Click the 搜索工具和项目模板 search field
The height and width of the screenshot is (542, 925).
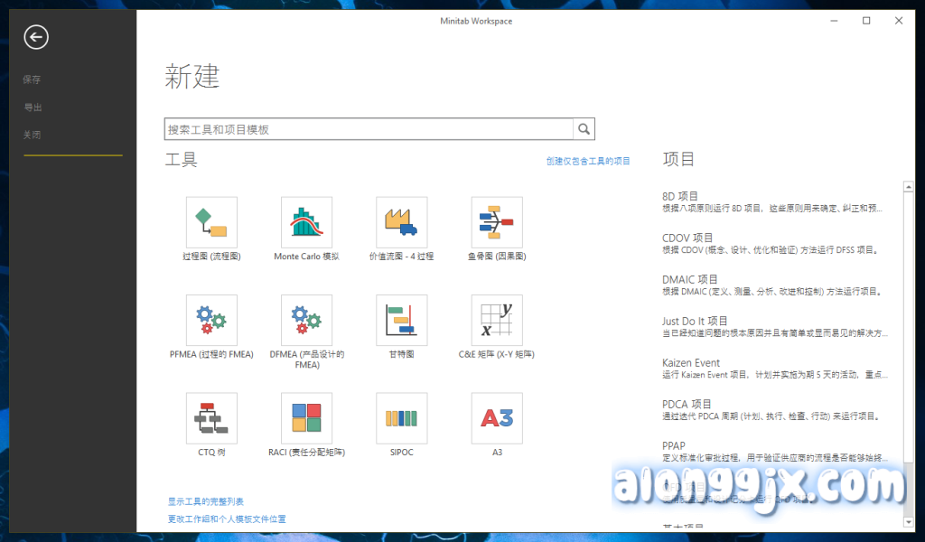369,129
